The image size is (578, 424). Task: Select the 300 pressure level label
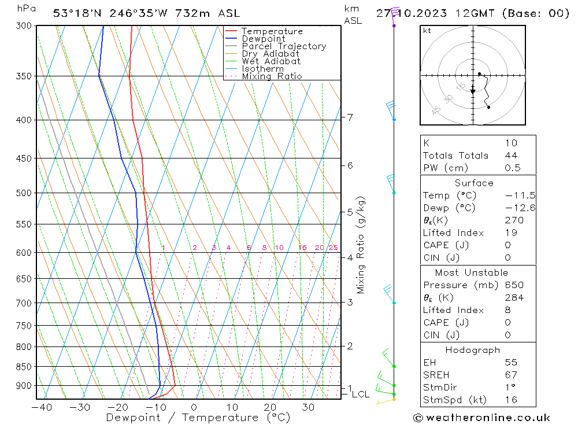(x=24, y=26)
